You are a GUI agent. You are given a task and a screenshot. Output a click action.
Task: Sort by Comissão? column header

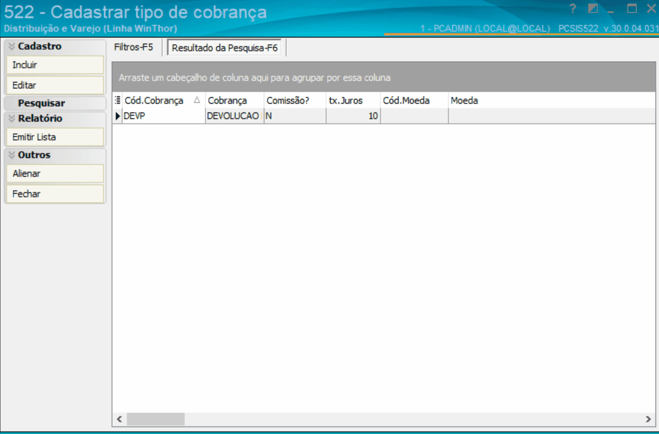point(295,100)
